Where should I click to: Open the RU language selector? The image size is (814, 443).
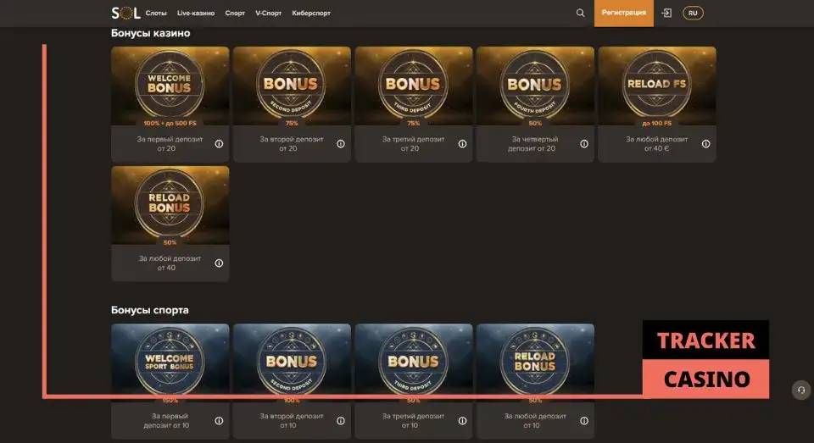point(693,13)
